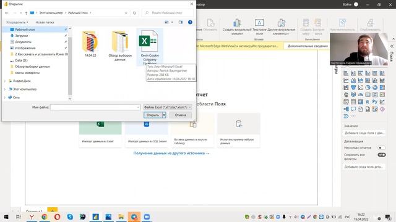Choose the Scatter chart visual
This screenshot has width=396, height=222.
point(361,88)
